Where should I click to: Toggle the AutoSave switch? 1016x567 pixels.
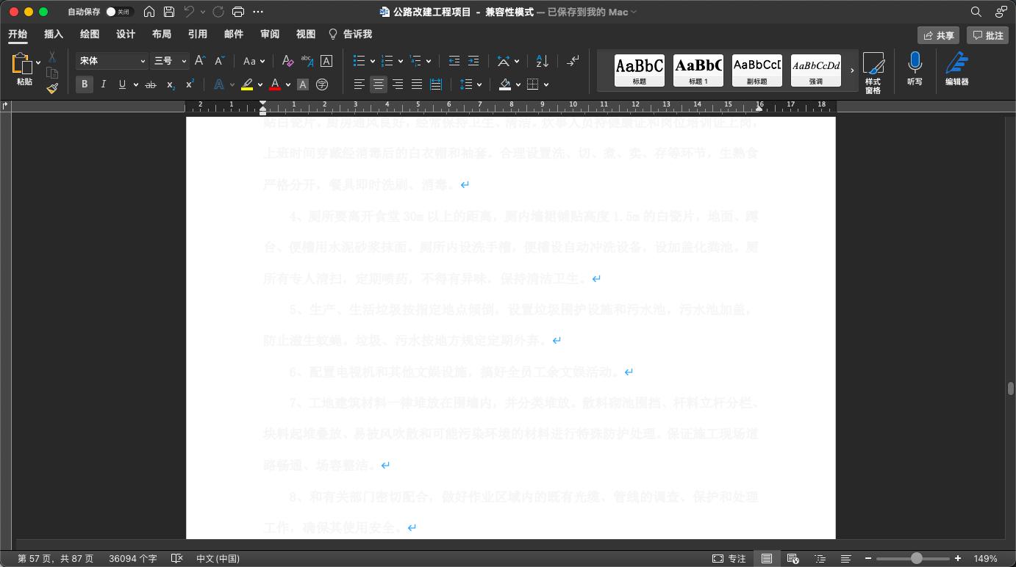click(x=118, y=12)
